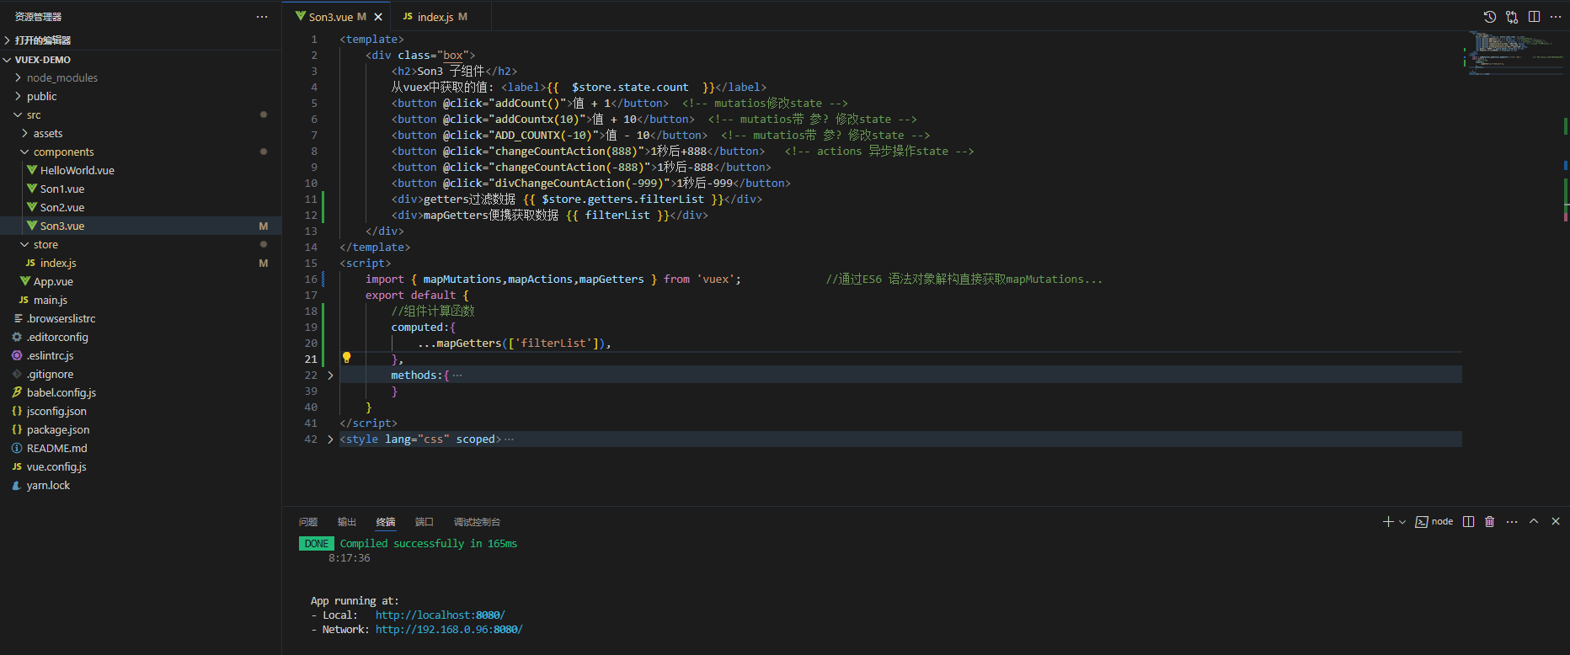Click line number 16 in the gutter
Screen dimensions: 1570x655
pyautogui.click(x=311, y=280)
